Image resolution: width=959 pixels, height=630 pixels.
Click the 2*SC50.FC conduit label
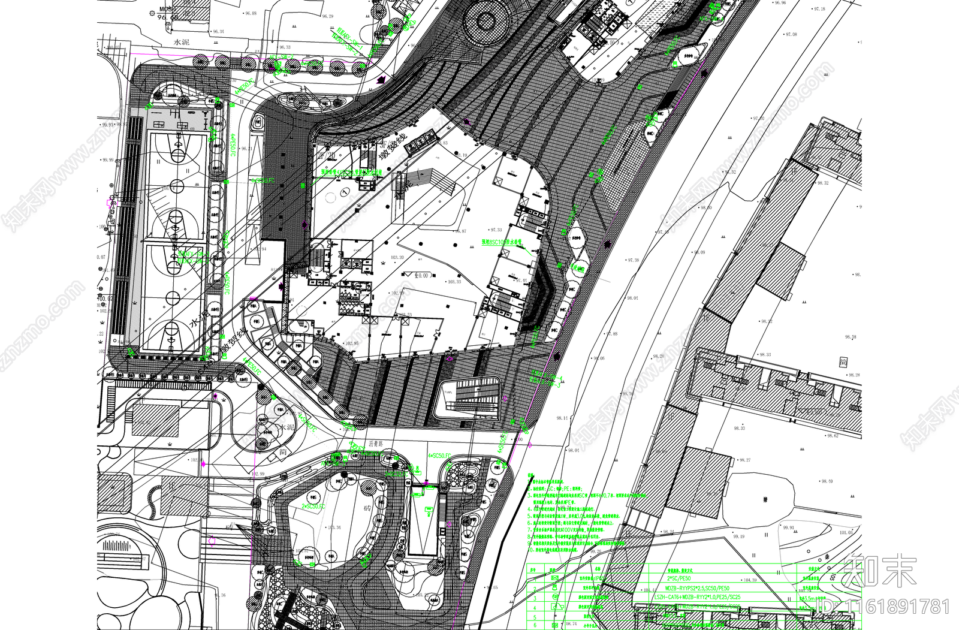(x=313, y=507)
